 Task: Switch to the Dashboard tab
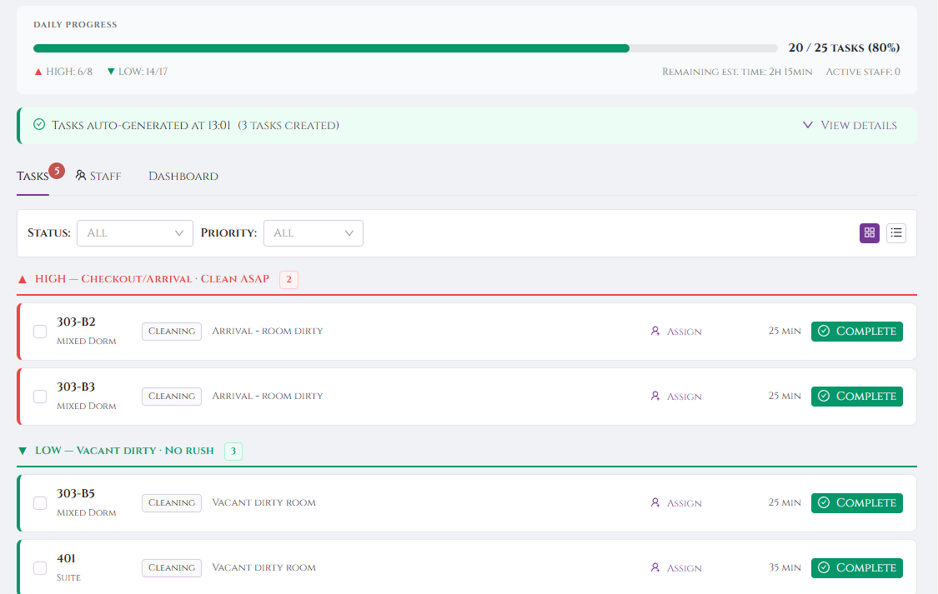(x=183, y=176)
